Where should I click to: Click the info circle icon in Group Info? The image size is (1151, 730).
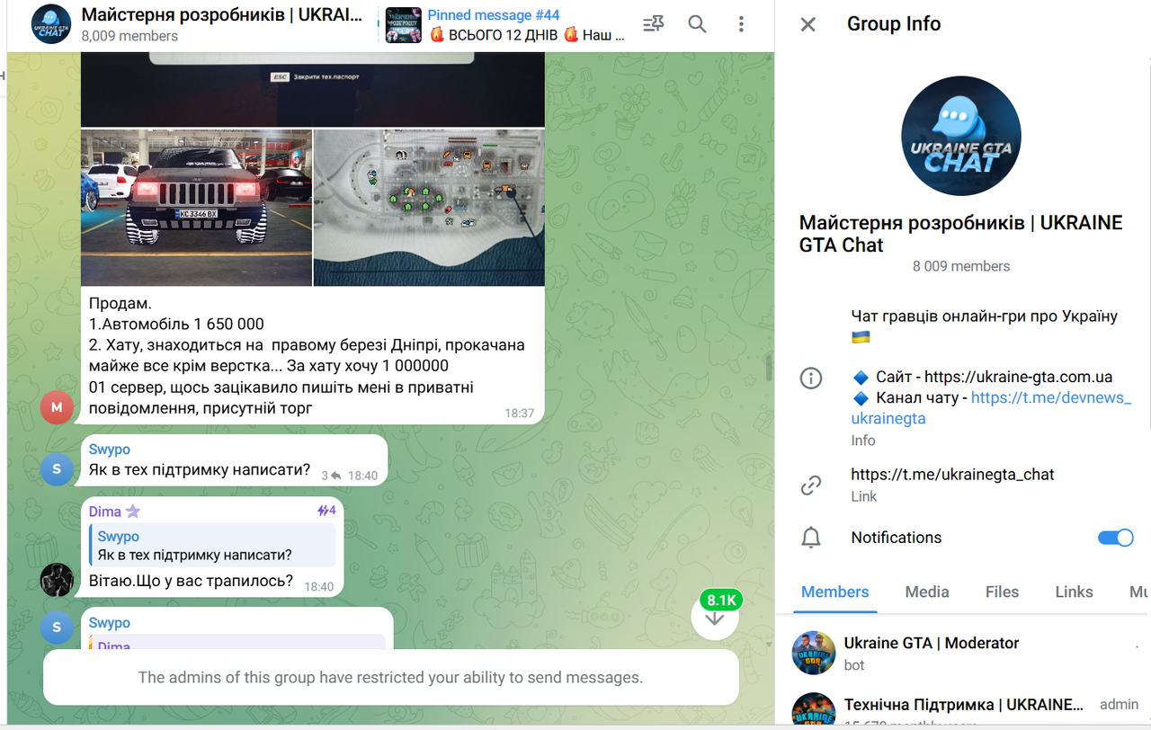pos(811,378)
